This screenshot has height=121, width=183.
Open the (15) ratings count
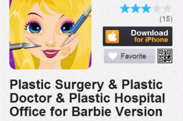[x=166, y=19]
